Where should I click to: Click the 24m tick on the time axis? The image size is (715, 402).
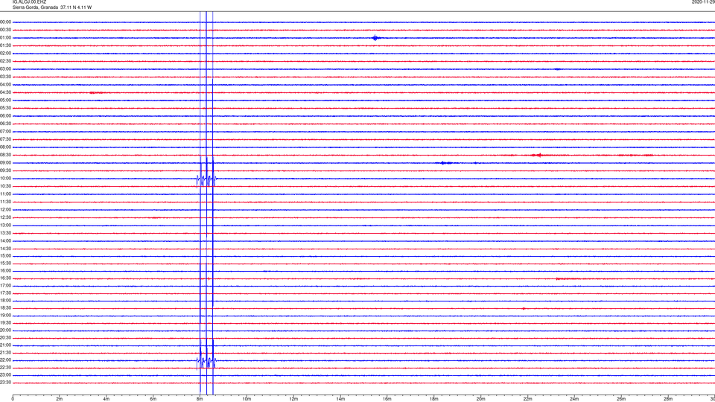[574, 399]
